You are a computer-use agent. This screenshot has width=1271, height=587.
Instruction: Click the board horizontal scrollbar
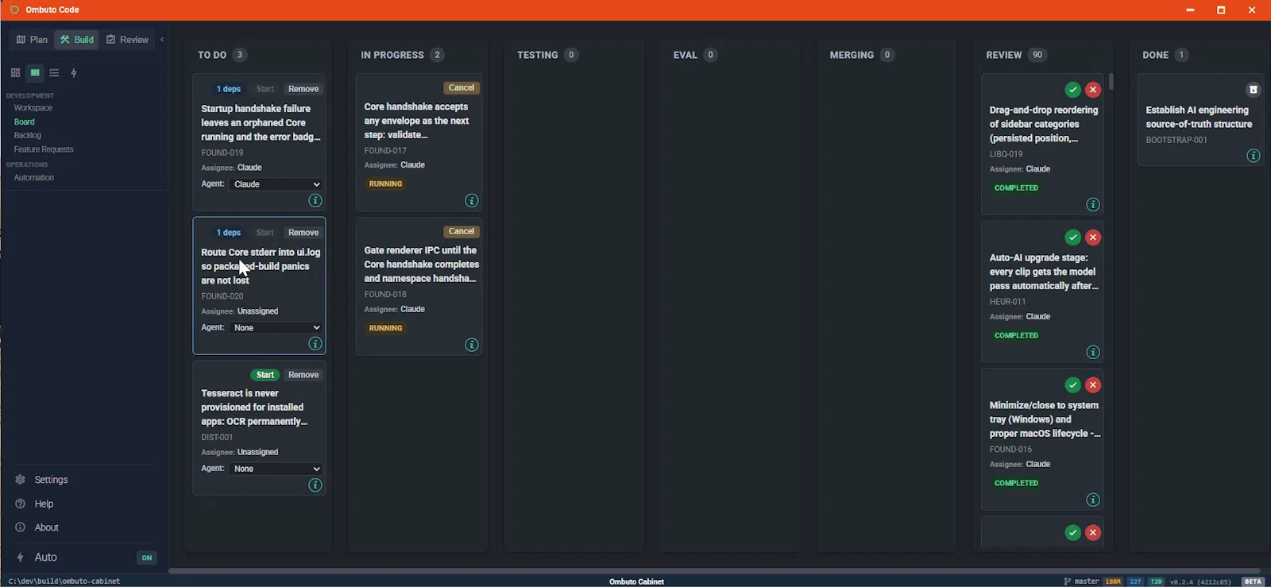click(x=714, y=570)
